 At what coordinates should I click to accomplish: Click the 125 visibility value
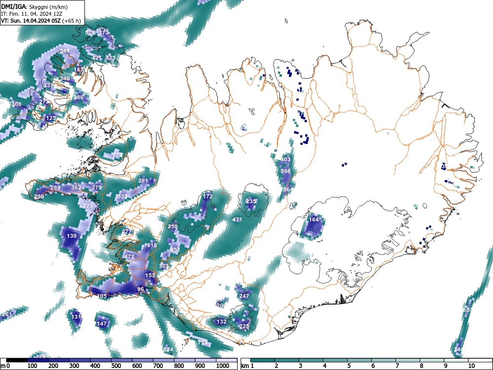[x=51, y=118]
